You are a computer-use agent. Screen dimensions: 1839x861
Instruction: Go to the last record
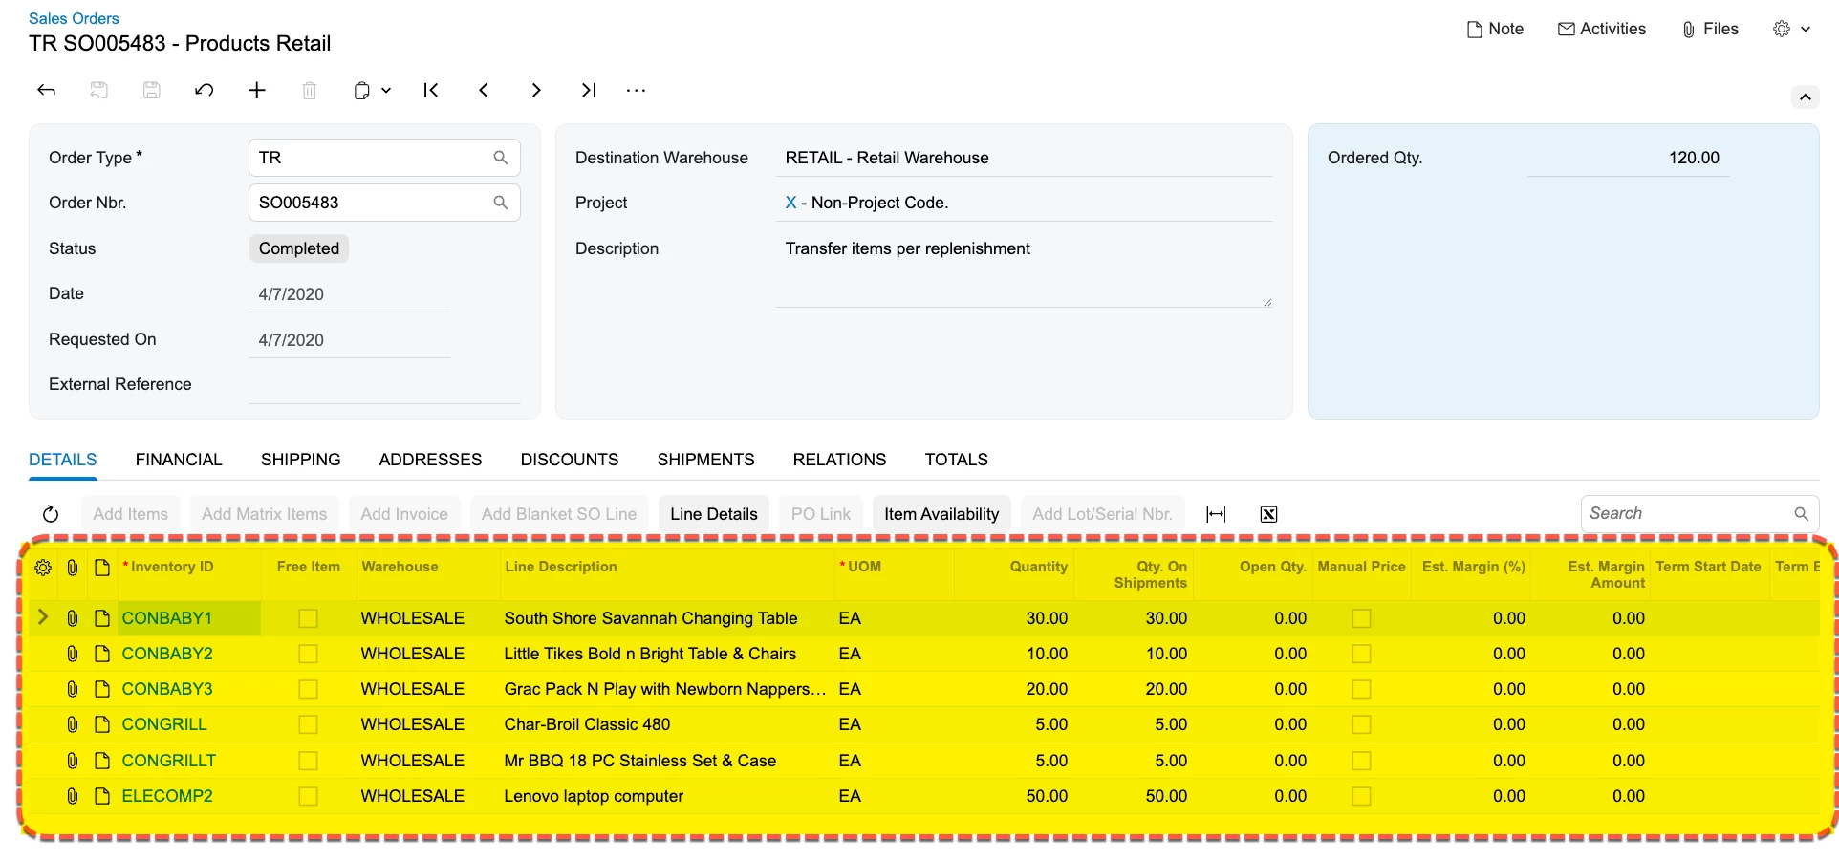589,91
